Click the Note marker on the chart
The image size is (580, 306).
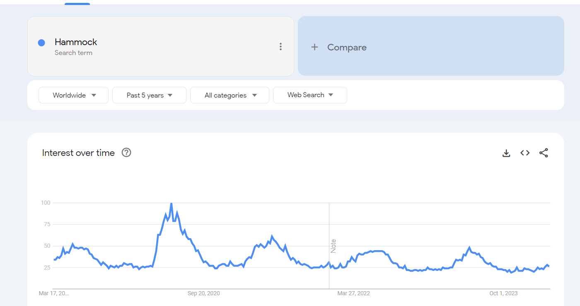click(333, 246)
